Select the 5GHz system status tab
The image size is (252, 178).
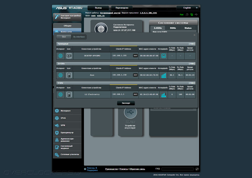[x=173, y=28]
